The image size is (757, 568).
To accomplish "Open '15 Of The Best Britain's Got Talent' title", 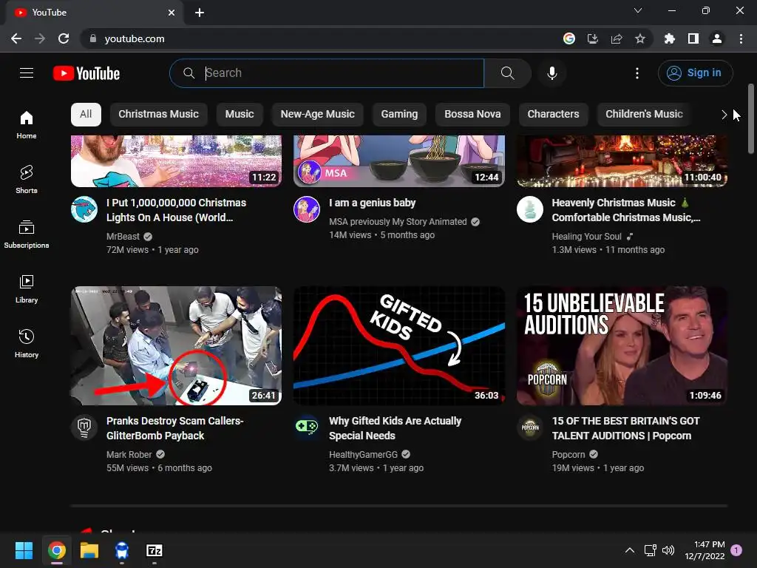I will coord(625,428).
